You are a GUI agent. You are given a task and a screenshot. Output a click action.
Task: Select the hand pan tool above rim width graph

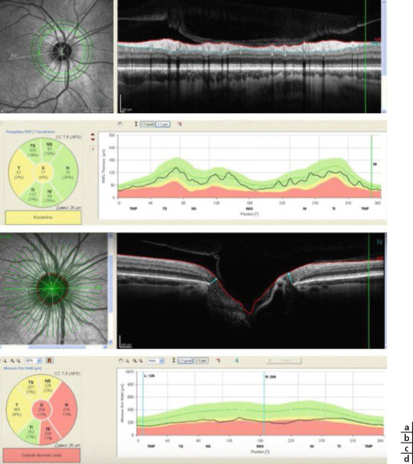pos(120,361)
